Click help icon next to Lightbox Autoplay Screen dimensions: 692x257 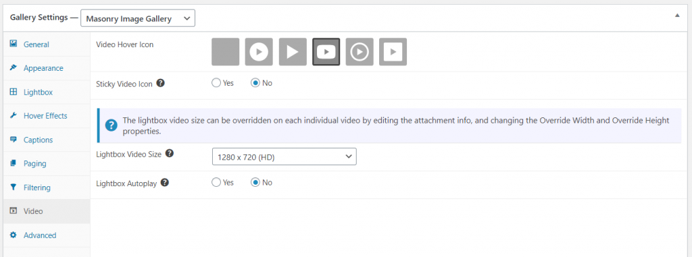165,182
